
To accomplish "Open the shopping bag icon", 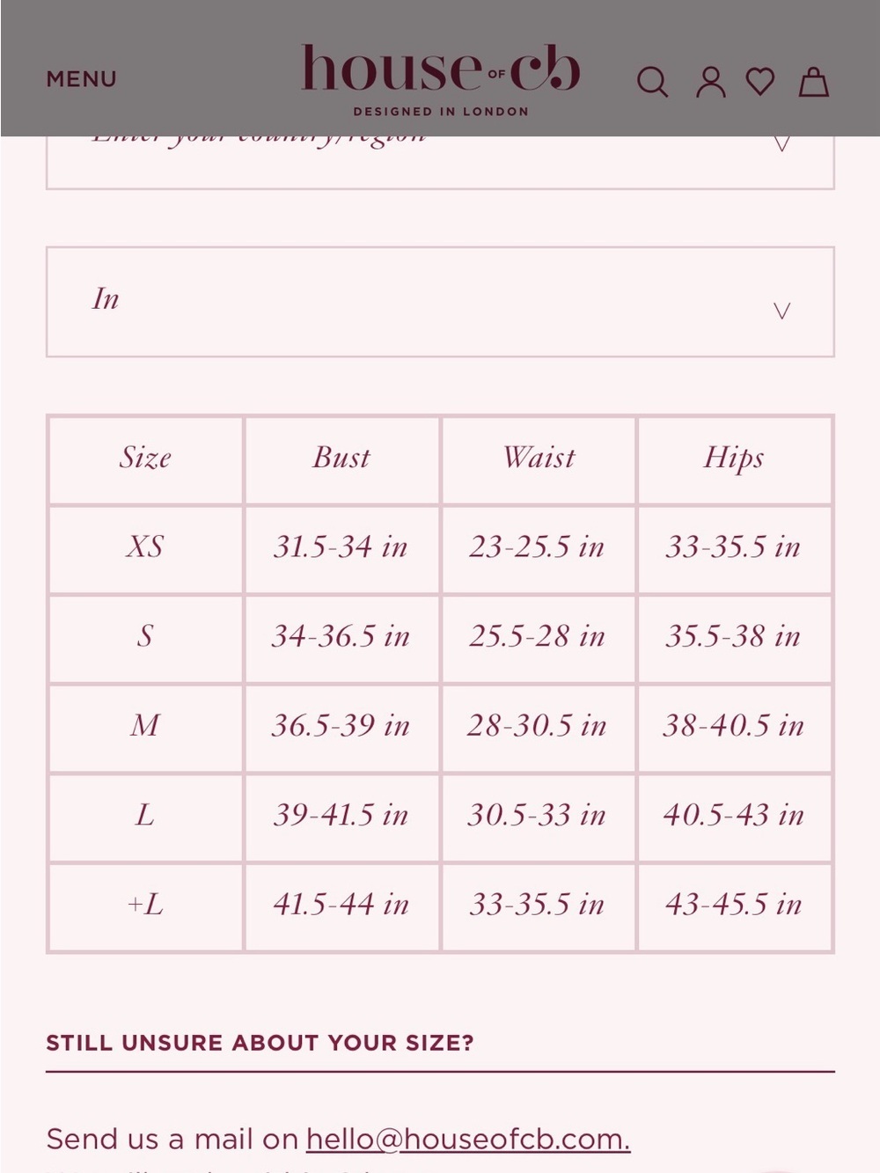I will (x=813, y=82).
